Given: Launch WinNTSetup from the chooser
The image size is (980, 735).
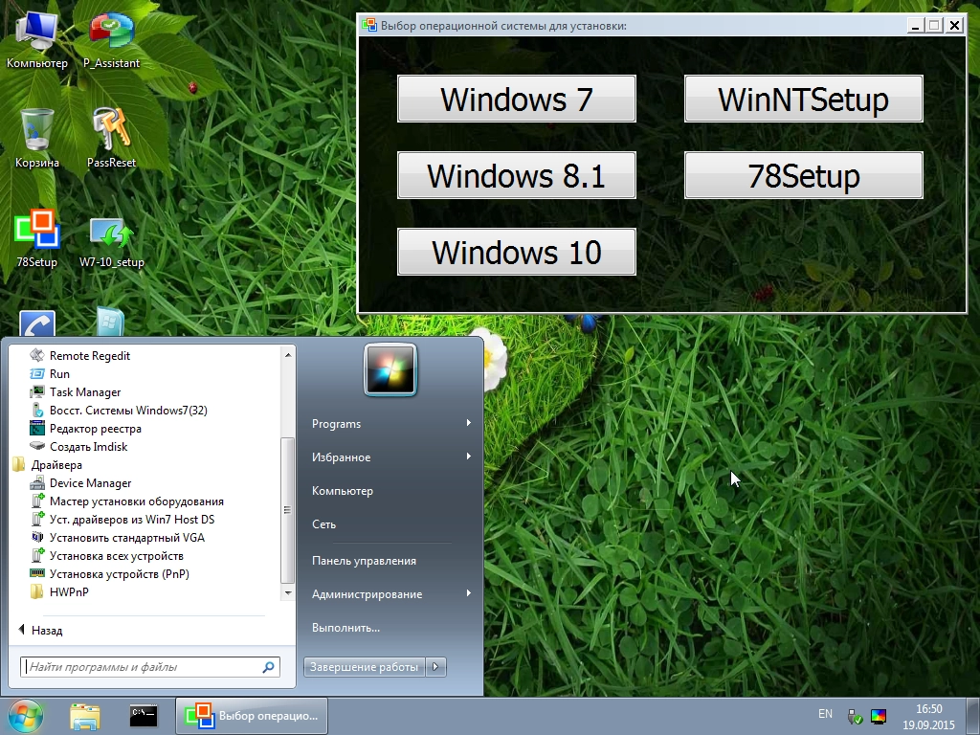Looking at the screenshot, I should [x=803, y=99].
